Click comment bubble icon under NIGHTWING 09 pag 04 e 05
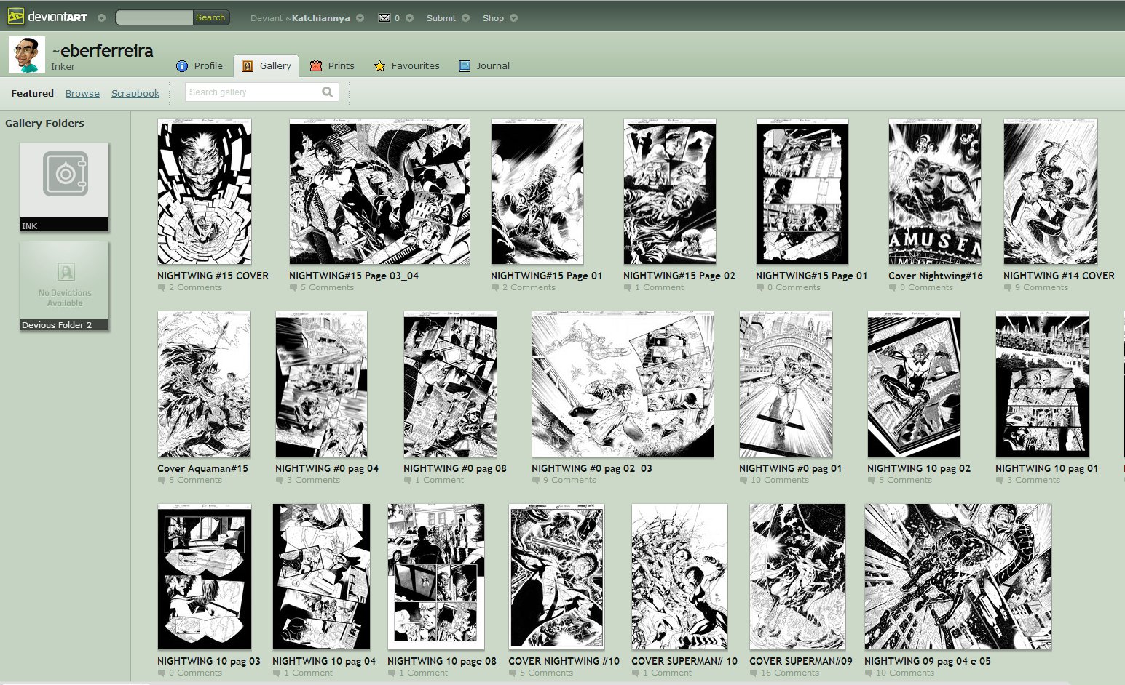 click(869, 673)
